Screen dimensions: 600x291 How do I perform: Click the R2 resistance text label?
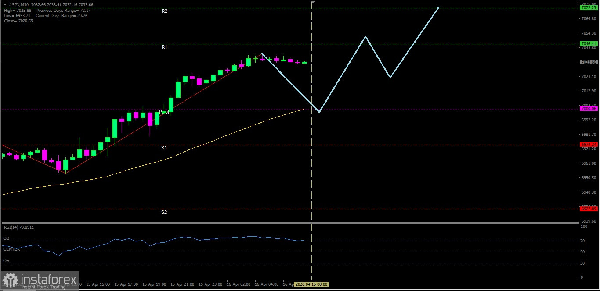pyautogui.click(x=164, y=11)
